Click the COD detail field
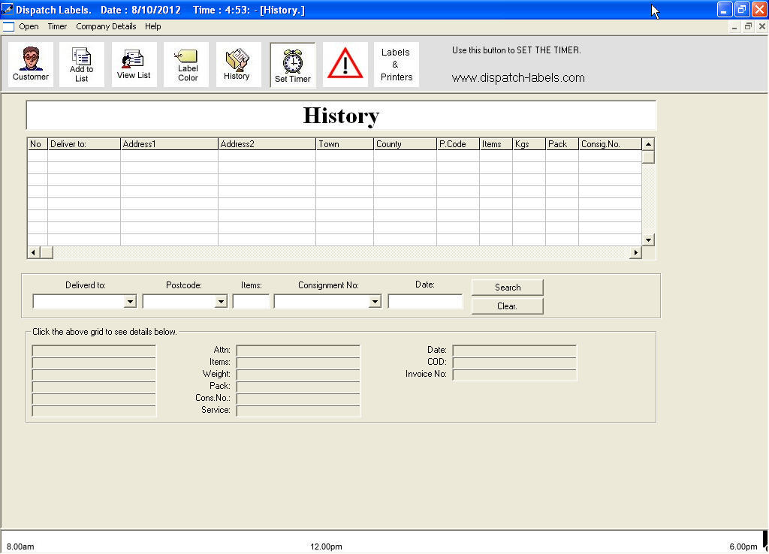The image size is (769, 554). pyautogui.click(x=514, y=363)
